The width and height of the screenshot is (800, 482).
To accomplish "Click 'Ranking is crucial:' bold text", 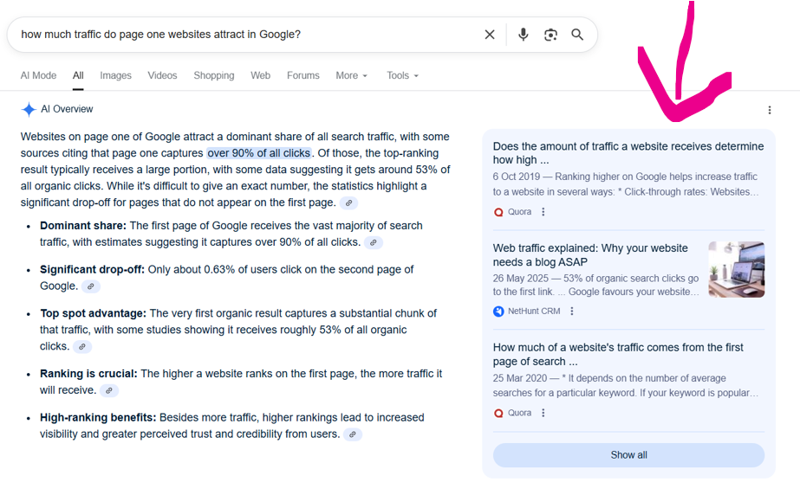I will point(88,374).
